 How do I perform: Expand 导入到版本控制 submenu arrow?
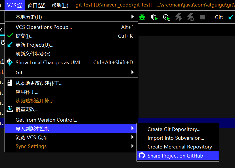click(x=132, y=128)
